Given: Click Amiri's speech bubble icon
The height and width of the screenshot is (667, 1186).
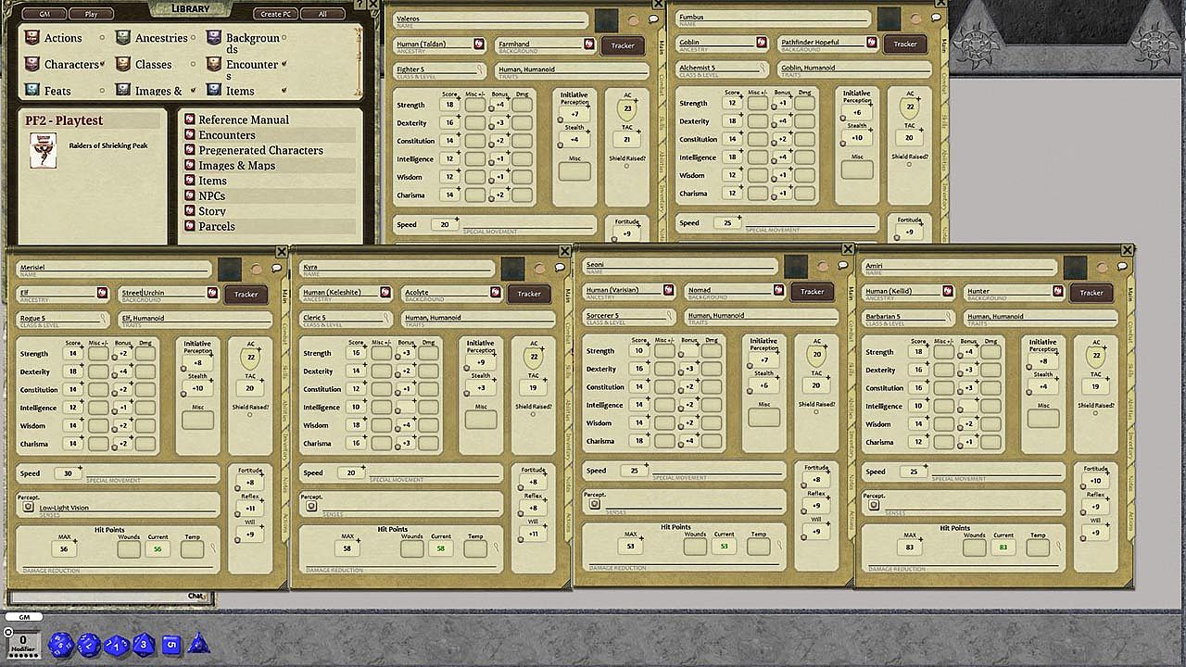Looking at the screenshot, I should click(1120, 267).
